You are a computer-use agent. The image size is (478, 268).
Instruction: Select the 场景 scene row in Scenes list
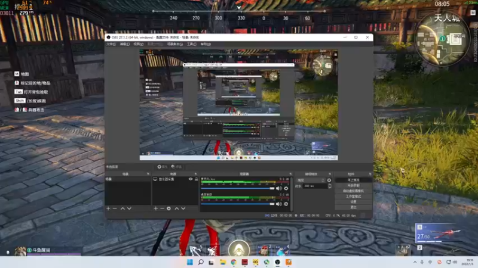pos(128,179)
